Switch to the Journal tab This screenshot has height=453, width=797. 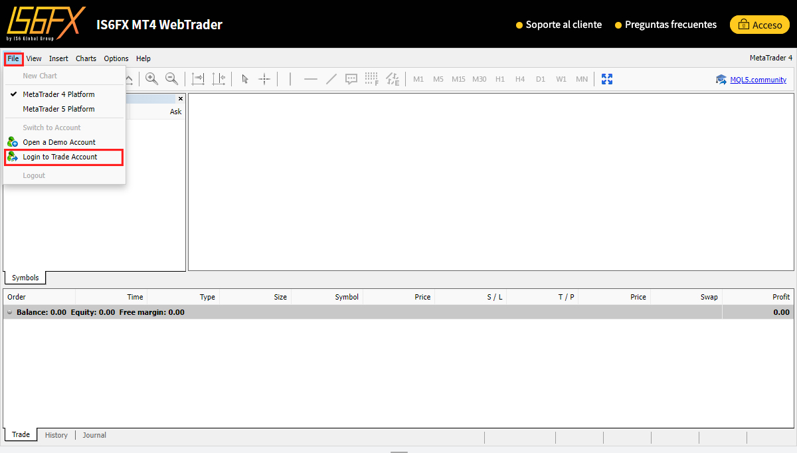94,435
